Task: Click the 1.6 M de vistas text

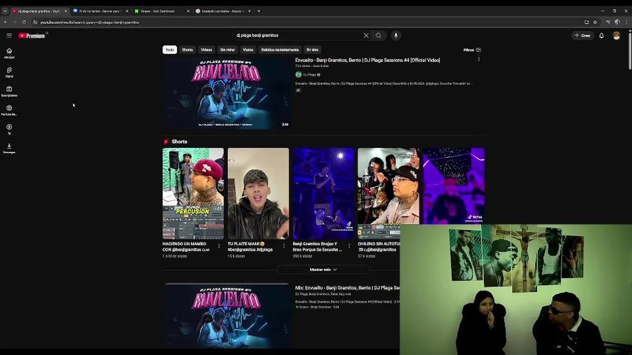Action: [x=174, y=256]
